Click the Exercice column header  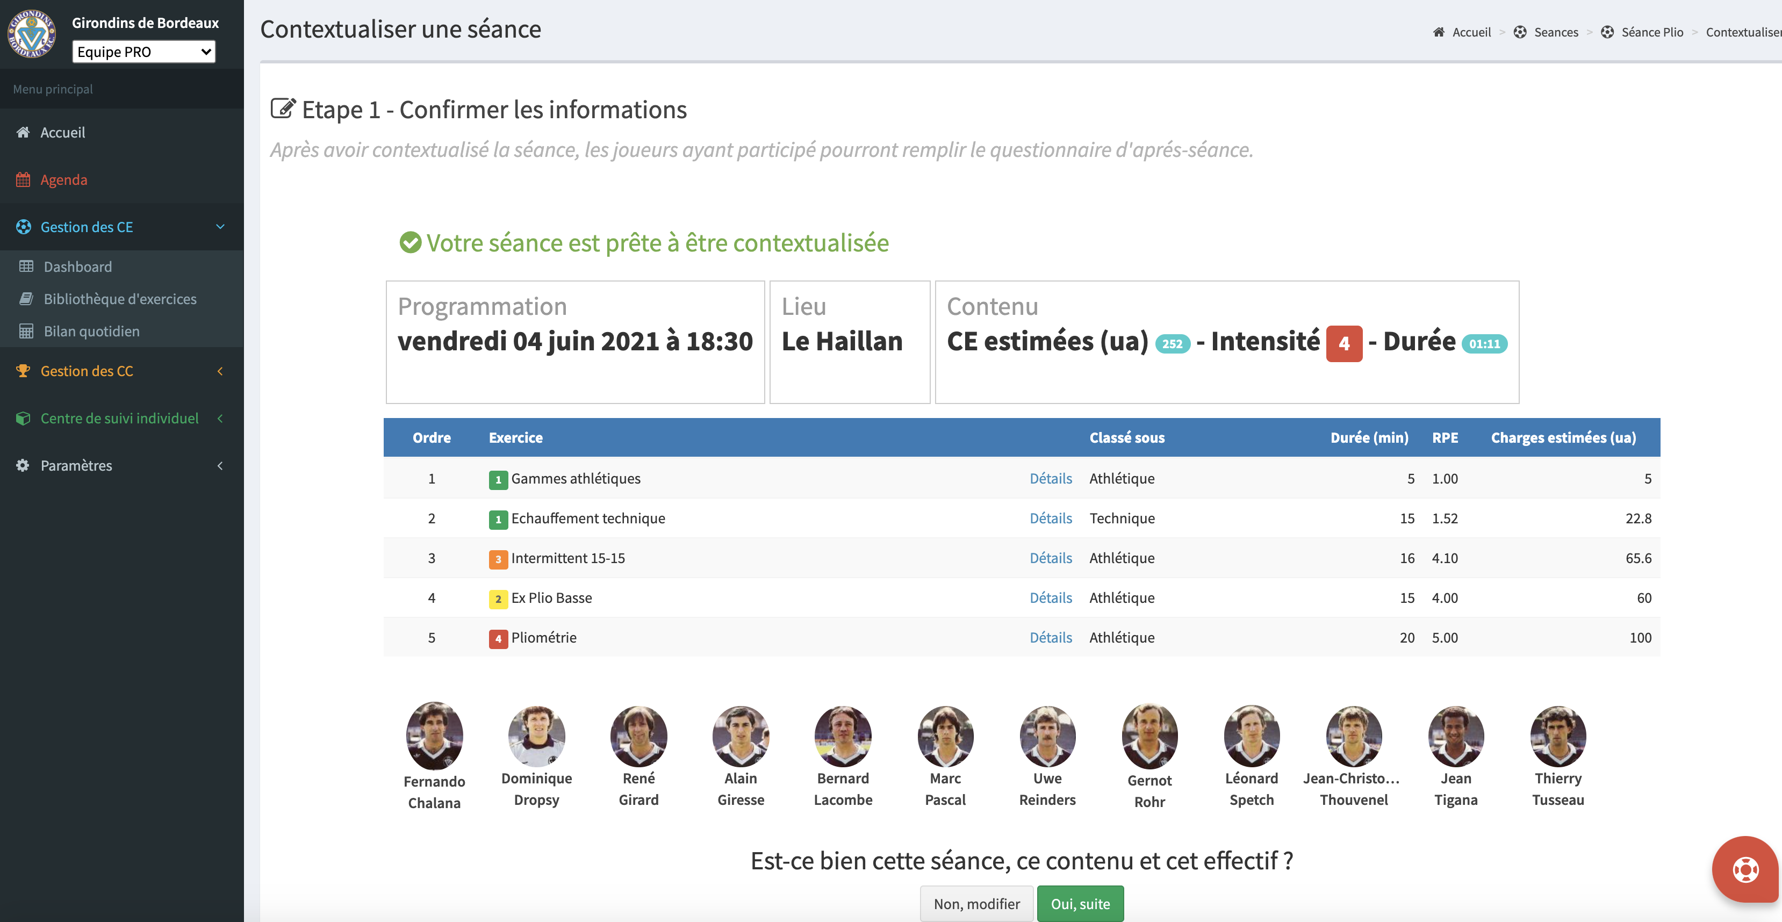(x=515, y=438)
